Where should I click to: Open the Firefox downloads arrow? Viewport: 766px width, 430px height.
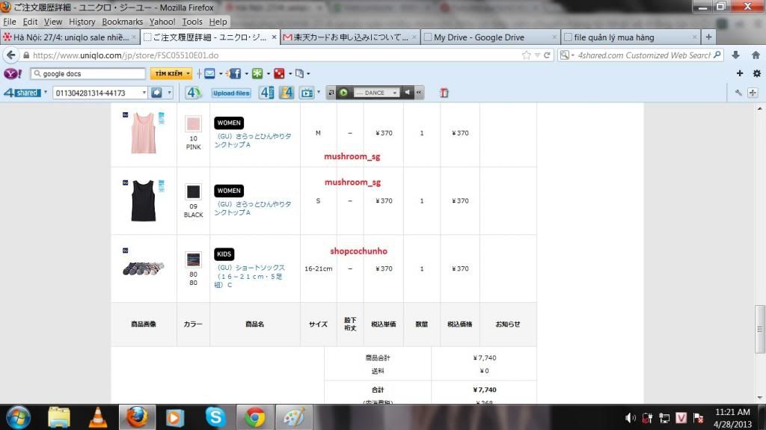tap(735, 55)
